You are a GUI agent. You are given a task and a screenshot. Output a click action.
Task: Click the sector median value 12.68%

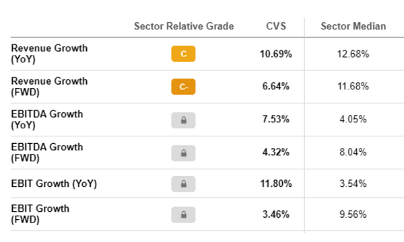(x=353, y=54)
